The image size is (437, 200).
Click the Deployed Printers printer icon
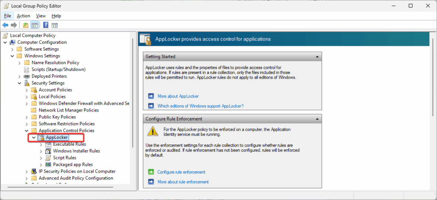click(27, 76)
